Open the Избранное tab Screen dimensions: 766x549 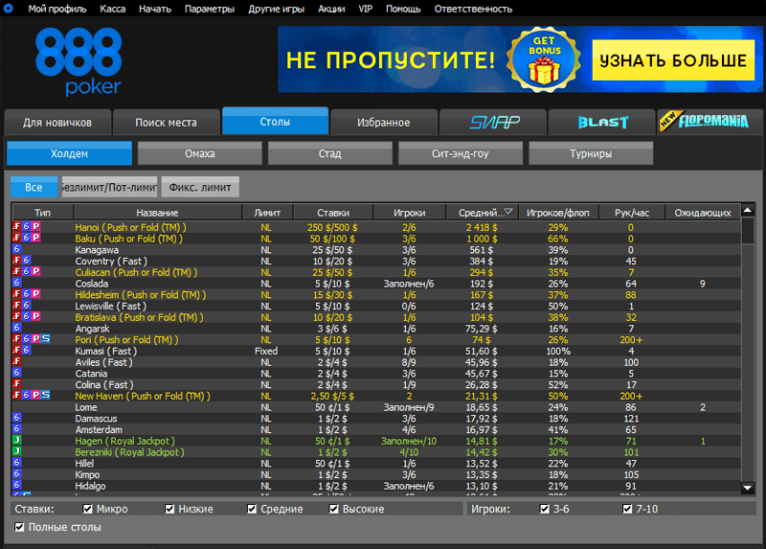(384, 123)
